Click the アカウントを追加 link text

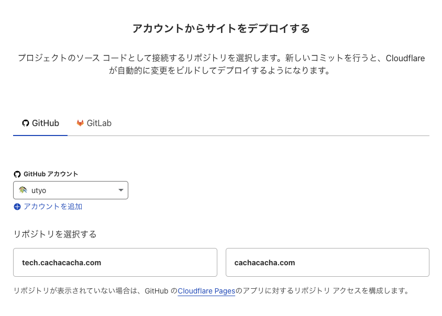click(53, 207)
